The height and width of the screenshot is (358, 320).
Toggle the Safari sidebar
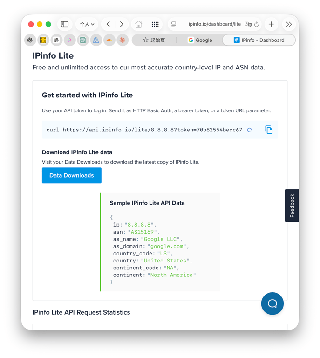coord(65,24)
